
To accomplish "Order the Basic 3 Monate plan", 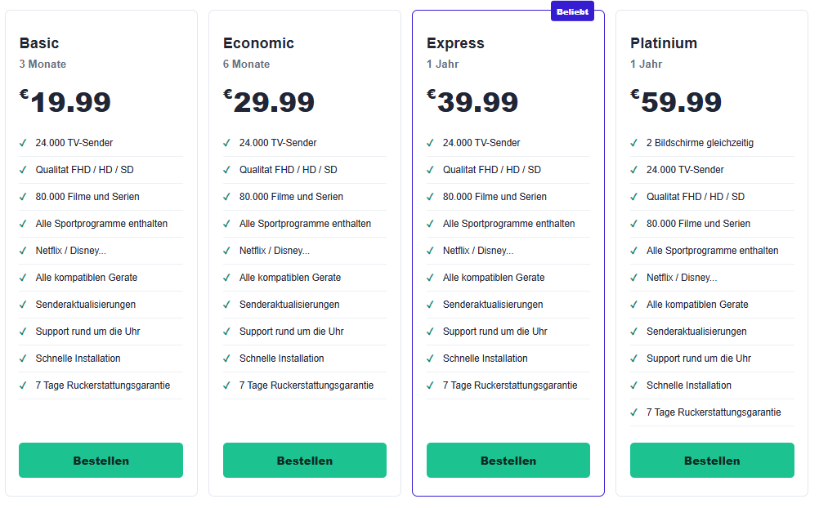I will tap(101, 461).
